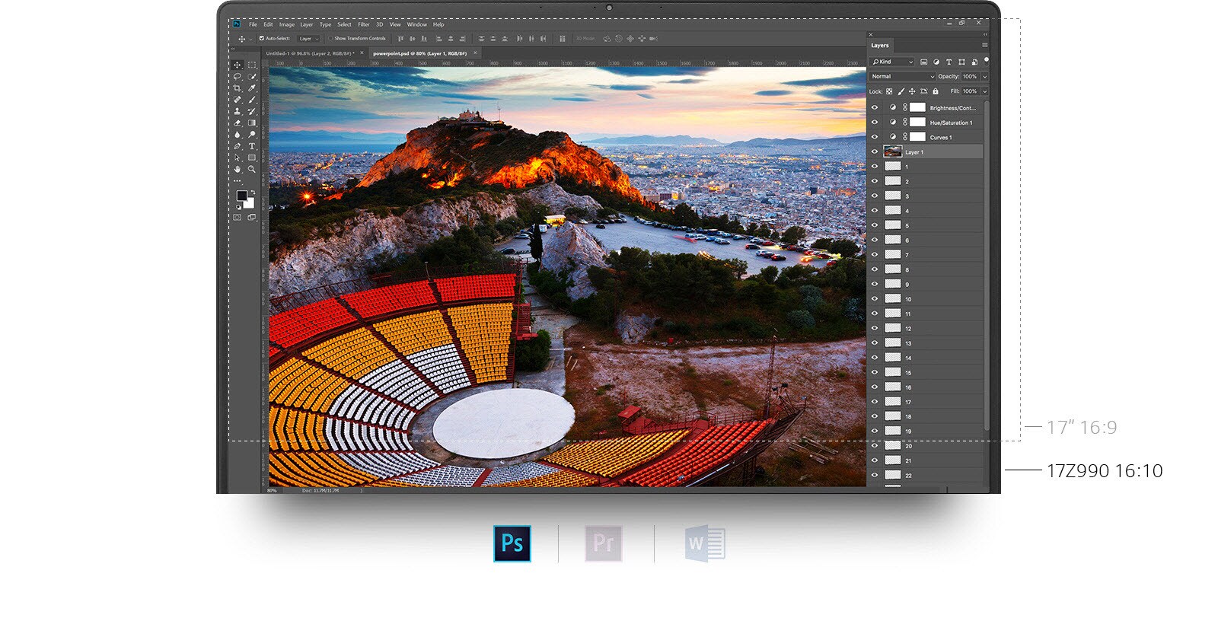Select the History Brush tool

[x=252, y=110]
